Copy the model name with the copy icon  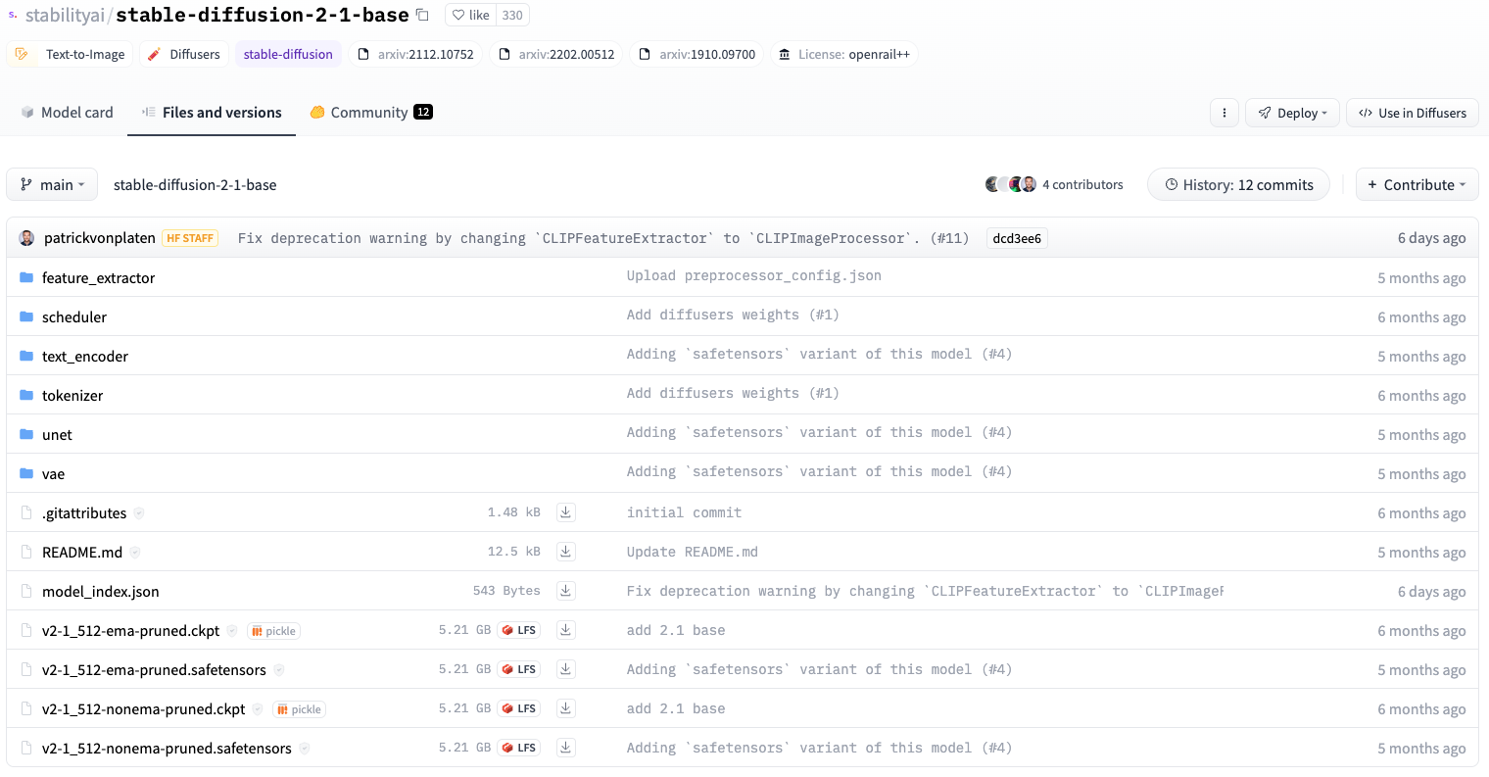point(422,15)
